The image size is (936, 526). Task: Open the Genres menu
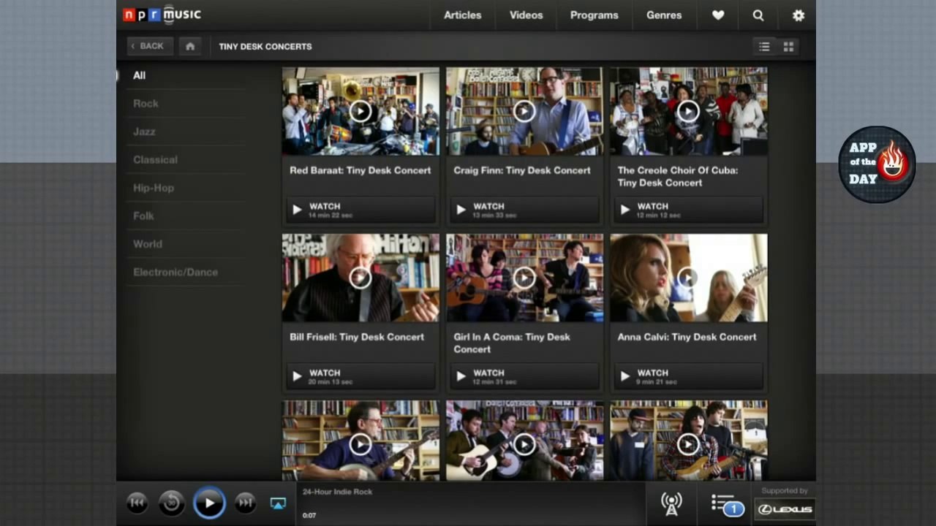point(664,15)
